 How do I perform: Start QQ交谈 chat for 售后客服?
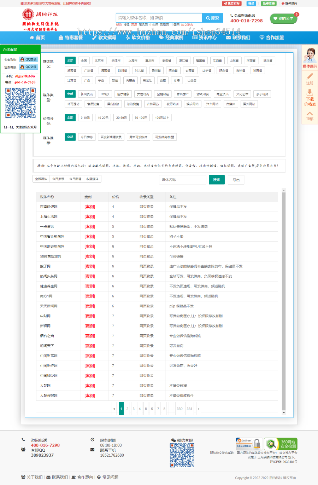pos(29,67)
